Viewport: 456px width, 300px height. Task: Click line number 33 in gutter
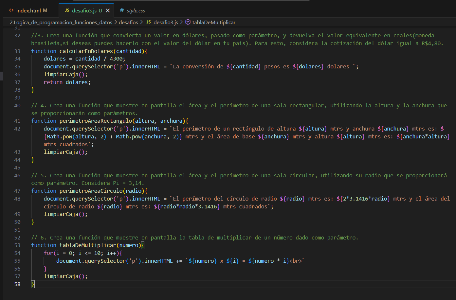point(17,51)
